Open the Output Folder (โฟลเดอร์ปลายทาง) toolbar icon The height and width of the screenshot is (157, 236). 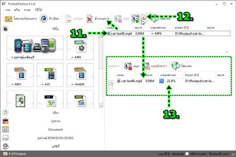click(8, 19)
